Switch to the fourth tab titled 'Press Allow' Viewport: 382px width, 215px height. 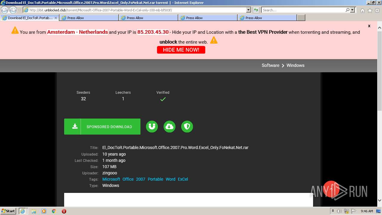coord(208,18)
